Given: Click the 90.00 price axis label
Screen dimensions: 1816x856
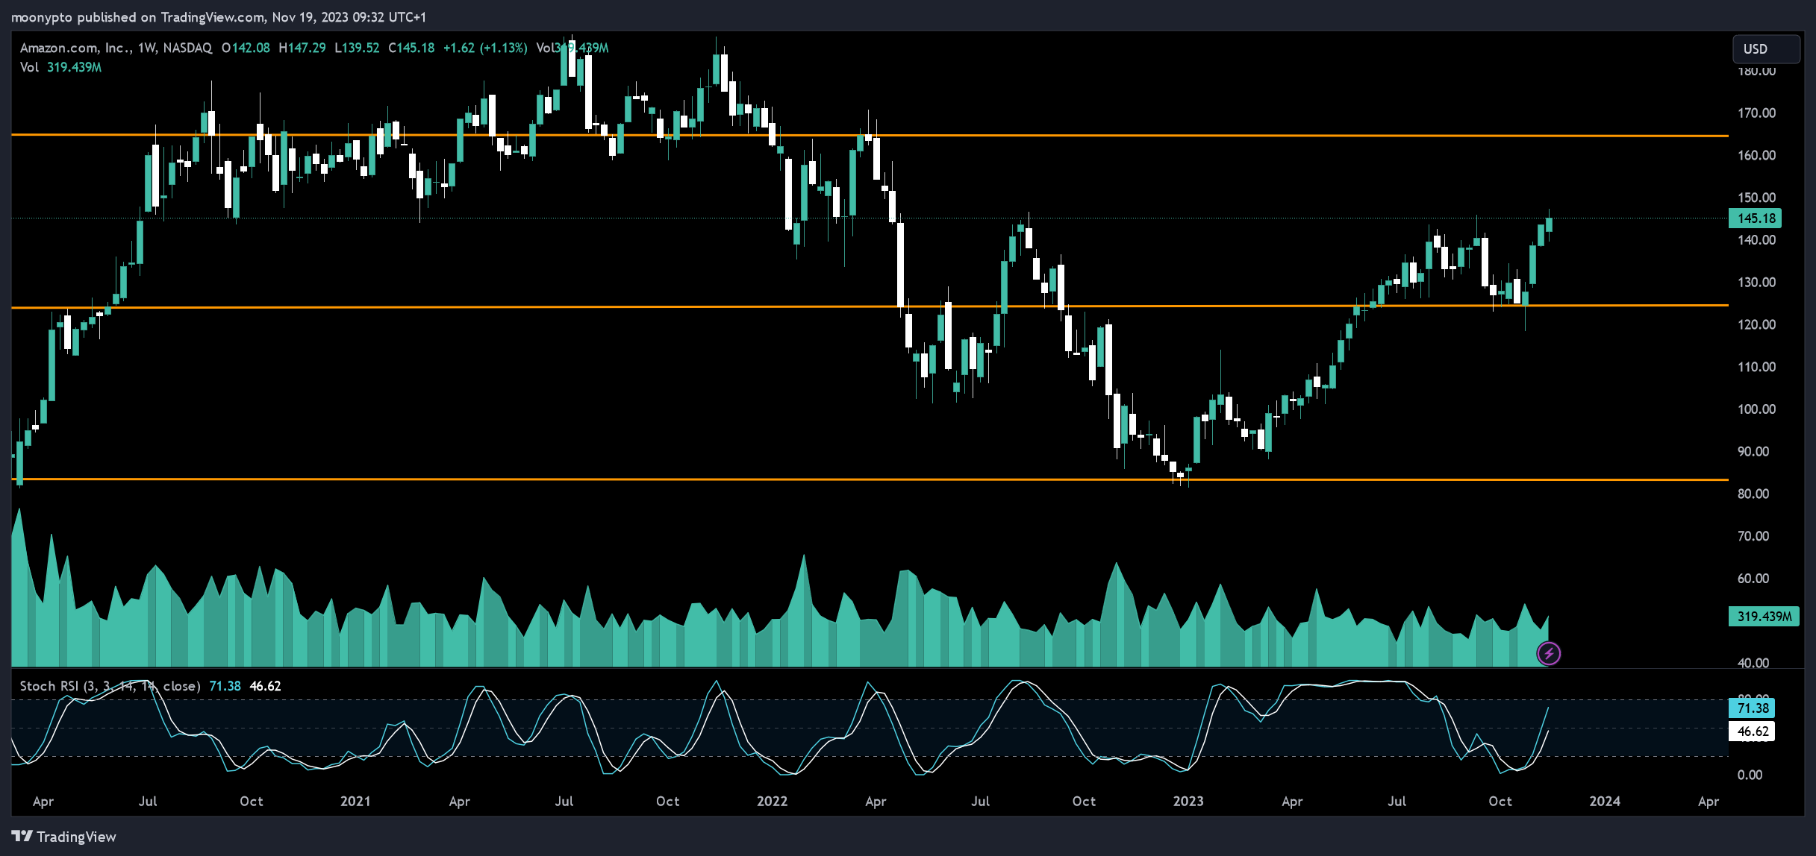Looking at the screenshot, I should (x=1753, y=452).
